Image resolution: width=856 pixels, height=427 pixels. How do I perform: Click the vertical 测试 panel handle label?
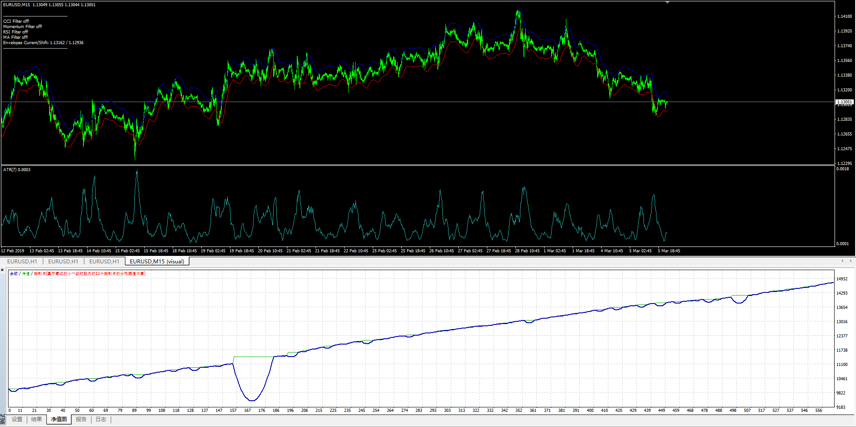click(x=3, y=419)
